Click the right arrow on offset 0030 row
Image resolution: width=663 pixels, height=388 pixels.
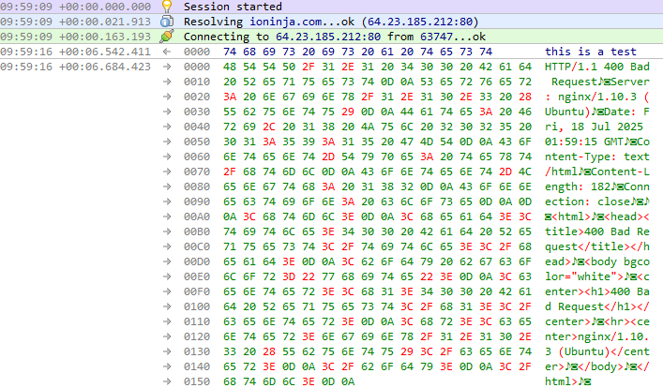pyautogui.click(x=167, y=112)
